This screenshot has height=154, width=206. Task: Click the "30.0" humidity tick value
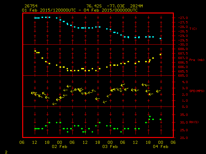point(184,123)
